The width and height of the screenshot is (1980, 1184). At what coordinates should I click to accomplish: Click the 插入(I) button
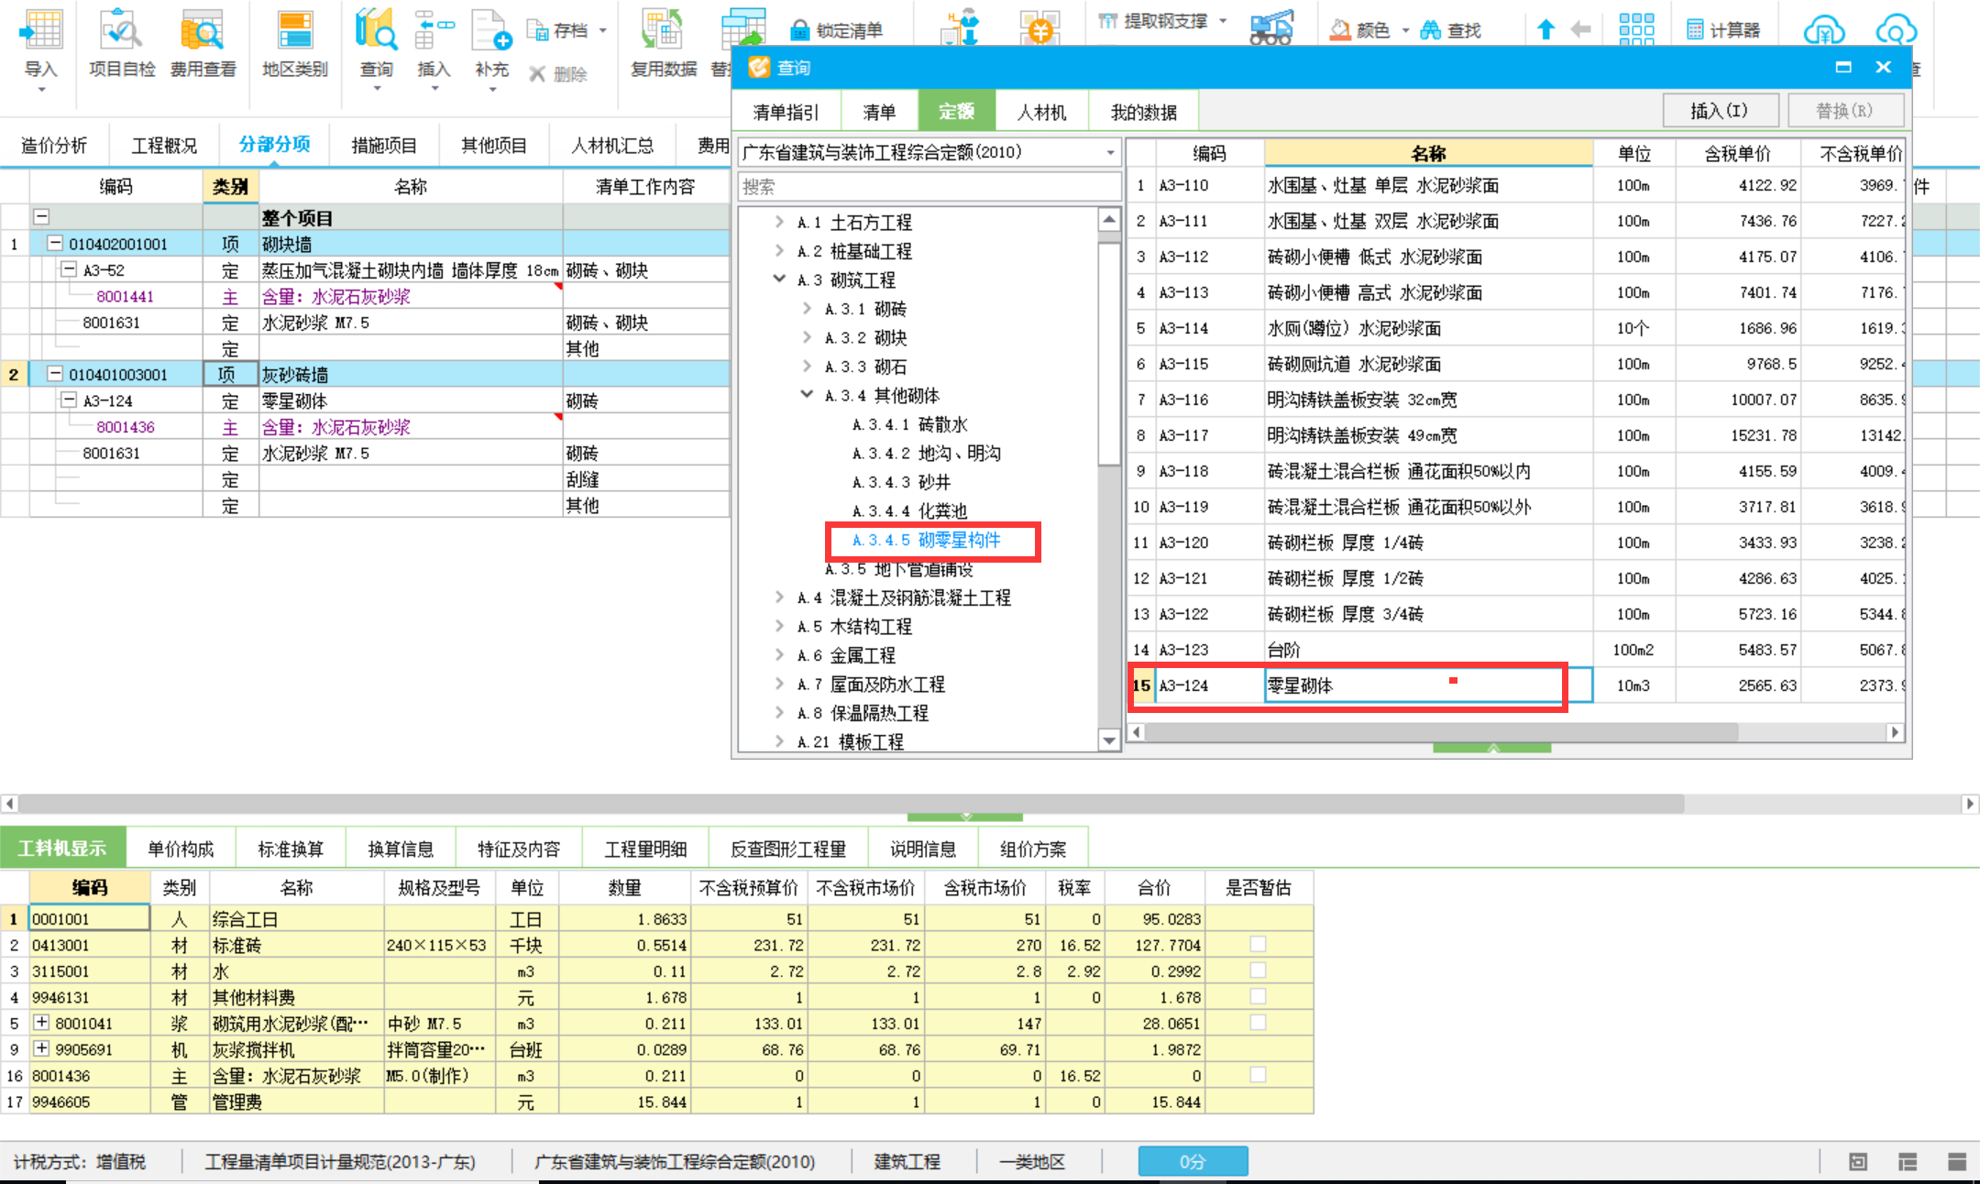(1720, 111)
